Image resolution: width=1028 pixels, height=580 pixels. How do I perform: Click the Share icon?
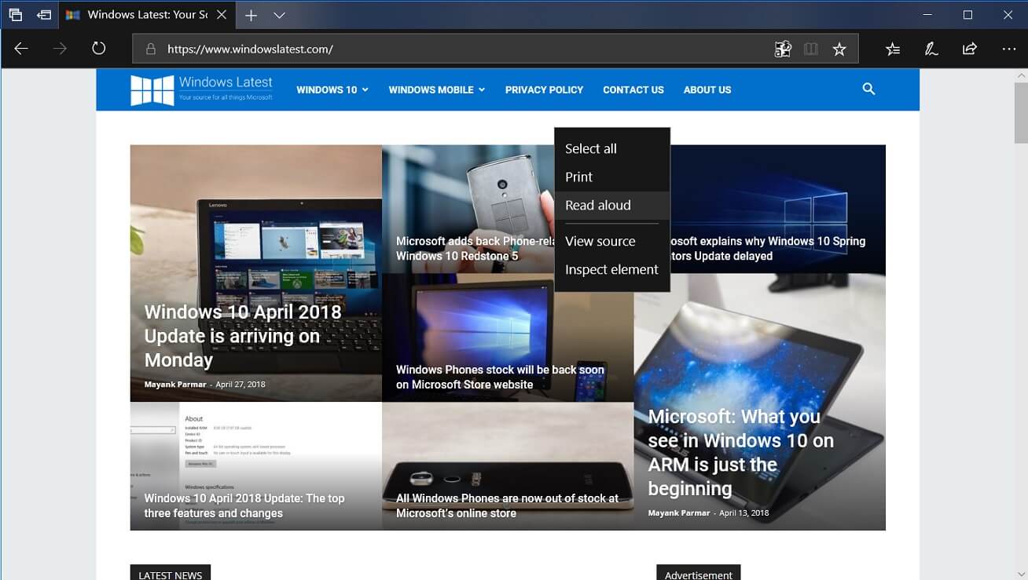point(970,49)
